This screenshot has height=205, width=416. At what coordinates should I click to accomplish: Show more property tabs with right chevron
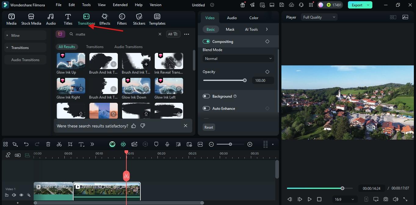(267, 29)
